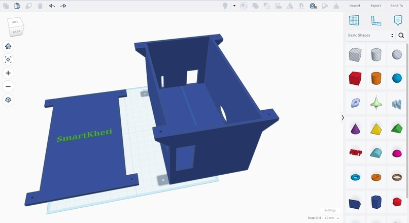Open the dropdown arrow beside the lightbulb
The height and width of the screenshot is (223, 409).
[x=234, y=6]
